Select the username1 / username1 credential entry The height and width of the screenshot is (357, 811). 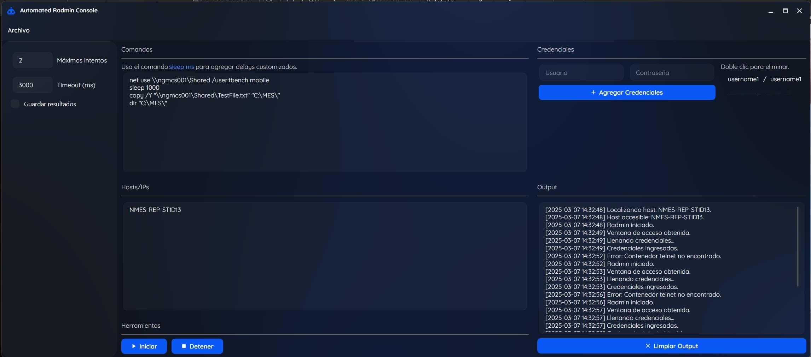pyautogui.click(x=764, y=79)
